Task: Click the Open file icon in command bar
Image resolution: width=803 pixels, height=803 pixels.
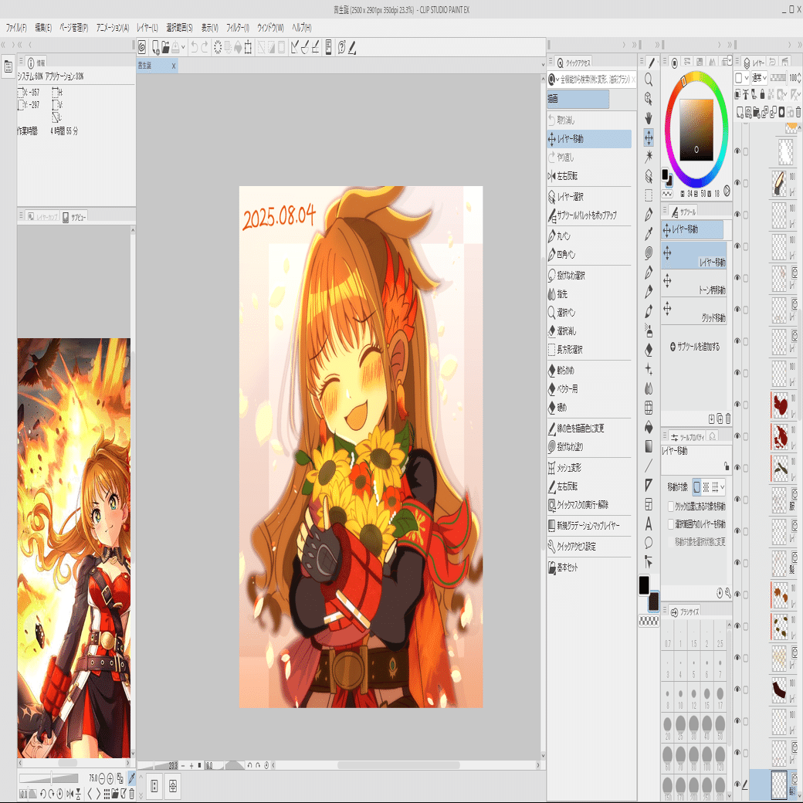Action: 165,47
